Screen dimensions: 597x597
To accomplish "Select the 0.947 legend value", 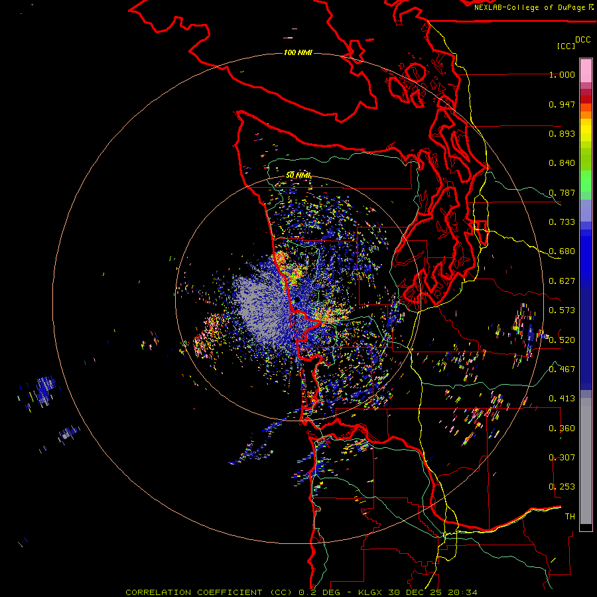I will click(x=562, y=104).
